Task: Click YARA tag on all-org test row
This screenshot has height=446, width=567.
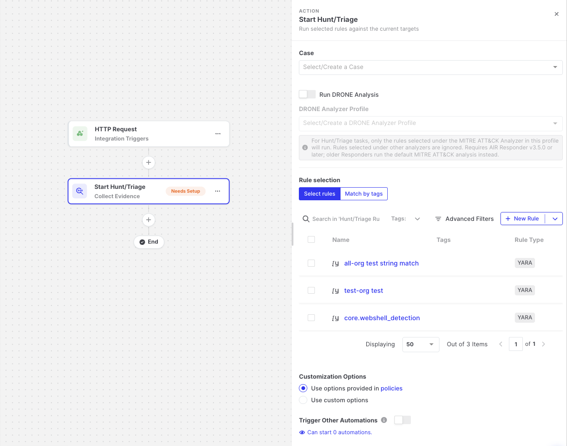Action: point(525,263)
